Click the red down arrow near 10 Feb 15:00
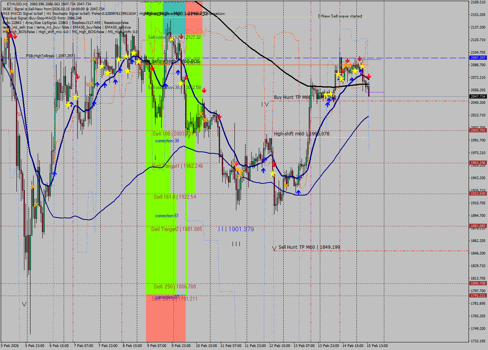This screenshot has height=350, width=488. pos(204,90)
